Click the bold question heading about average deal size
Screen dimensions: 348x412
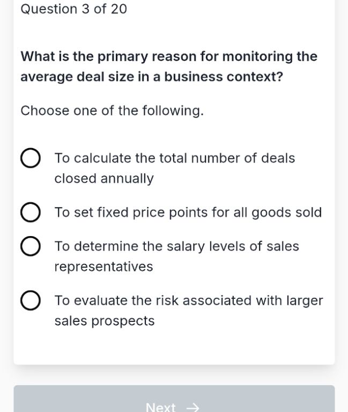(x=169, y=67)
